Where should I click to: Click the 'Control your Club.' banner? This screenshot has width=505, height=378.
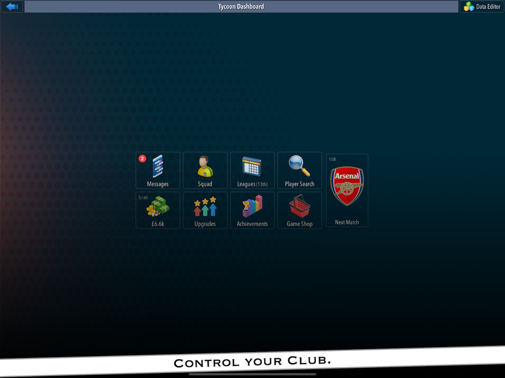pos(252,362)
